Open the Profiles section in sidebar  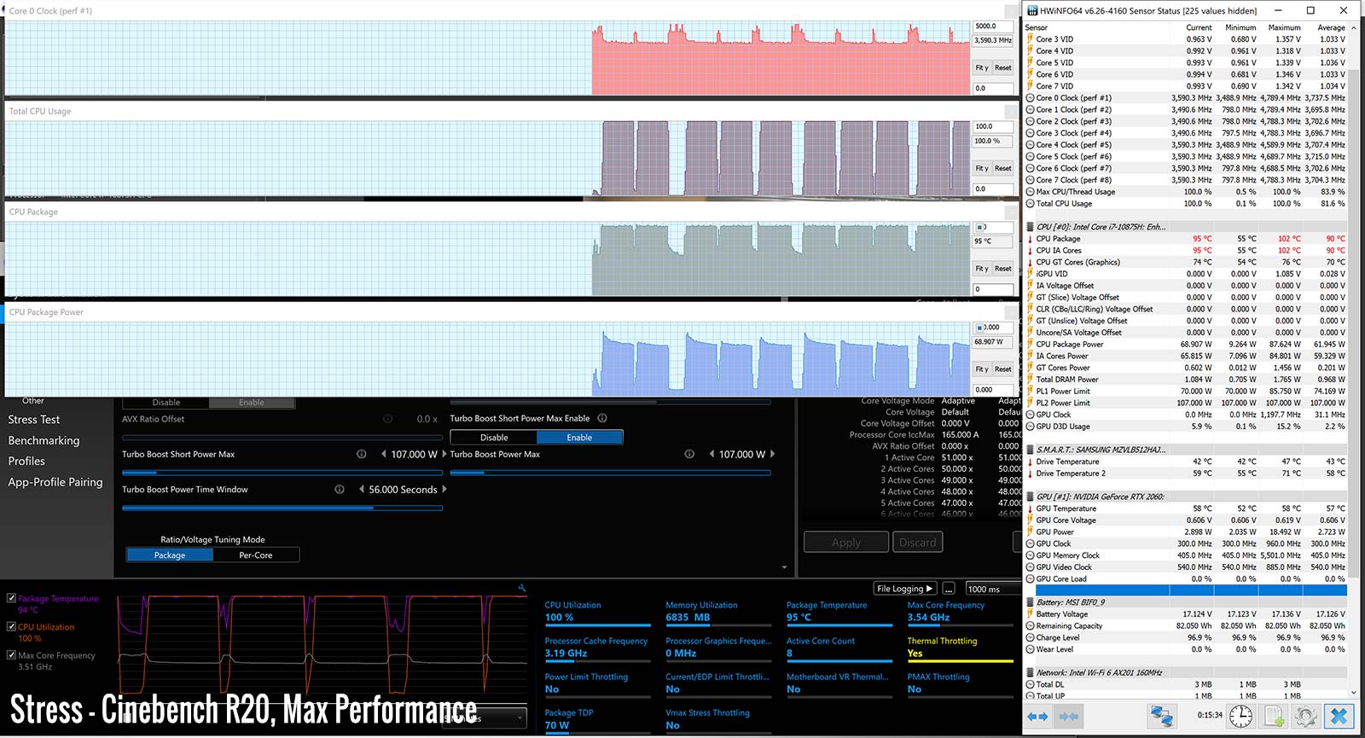click(x=26, y=461)
